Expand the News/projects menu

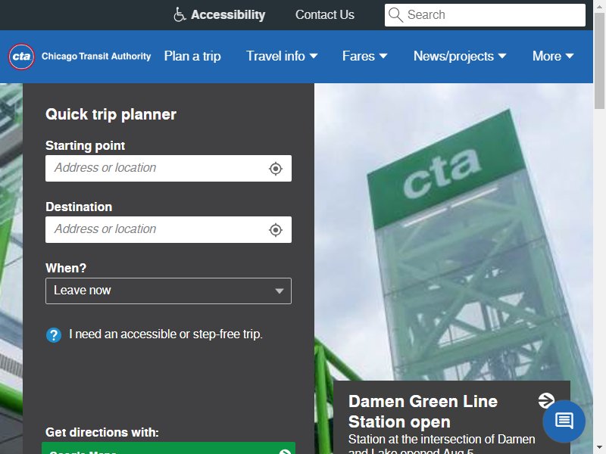[x=460, y=56]
